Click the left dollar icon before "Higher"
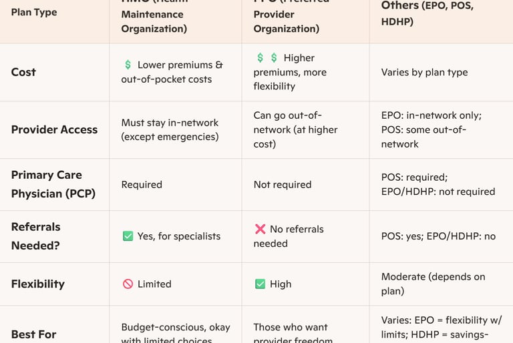 (x=261, y=58)
